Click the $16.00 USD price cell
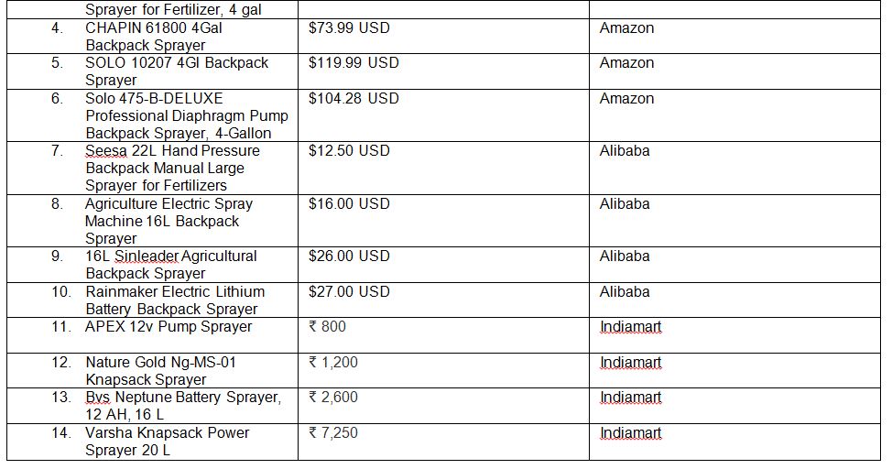 (x=349, y=203)
